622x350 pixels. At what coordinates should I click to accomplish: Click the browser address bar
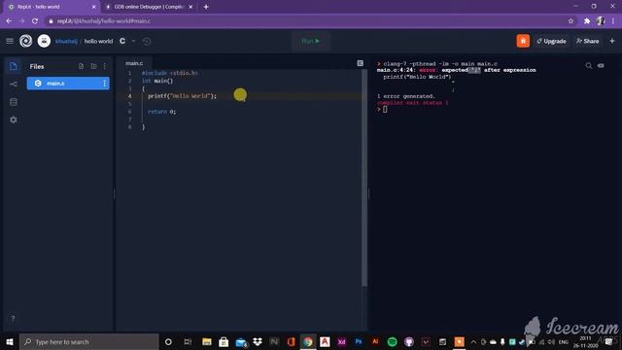(305, 20)
